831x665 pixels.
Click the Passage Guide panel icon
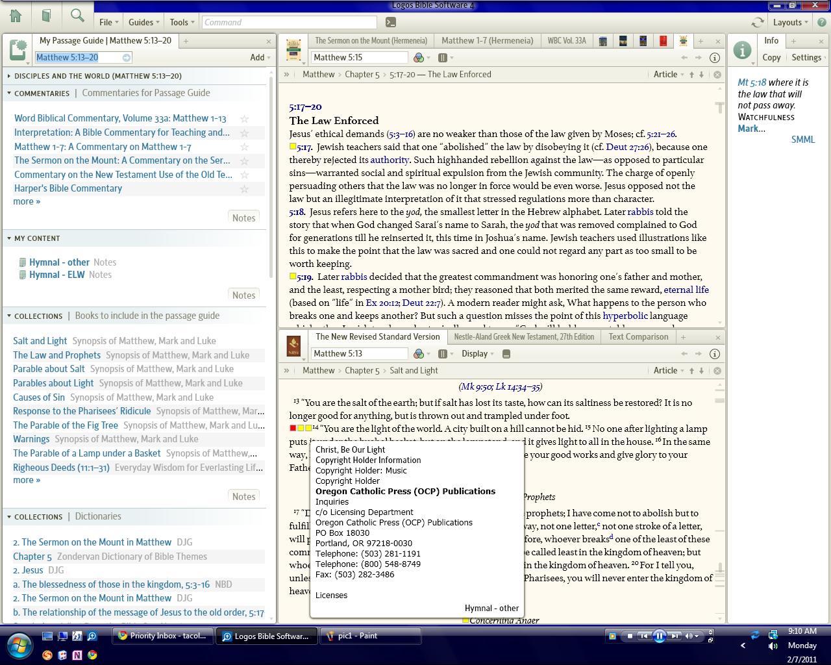click(x=18, y=50)
